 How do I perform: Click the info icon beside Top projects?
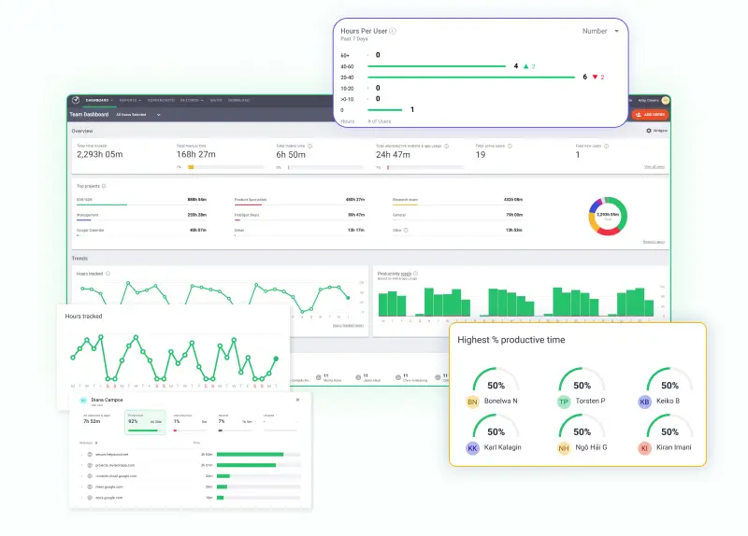[x=103, y=186]
